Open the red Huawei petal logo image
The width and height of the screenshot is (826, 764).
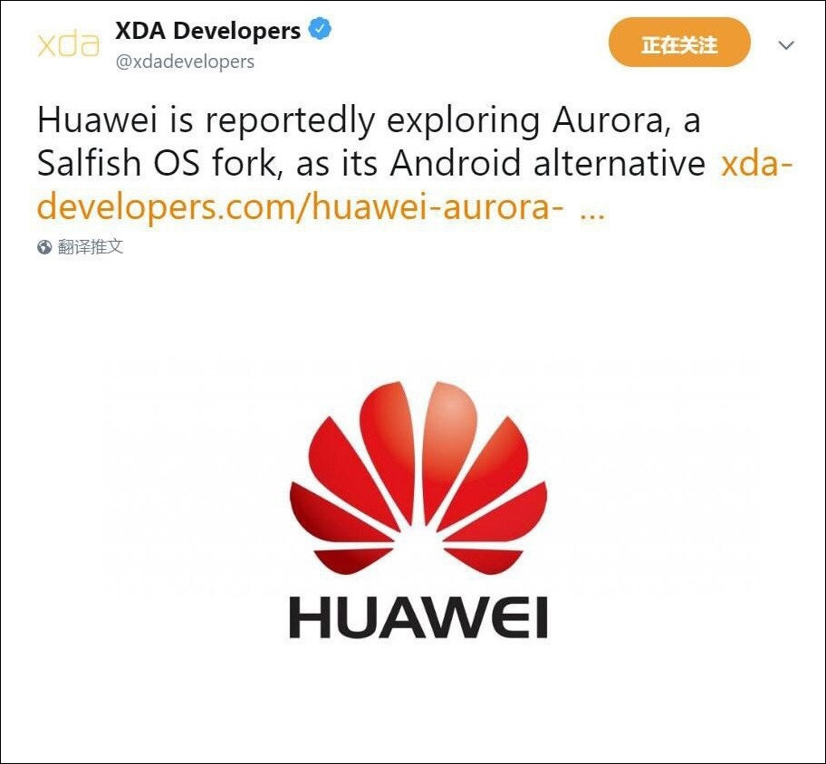418,478
